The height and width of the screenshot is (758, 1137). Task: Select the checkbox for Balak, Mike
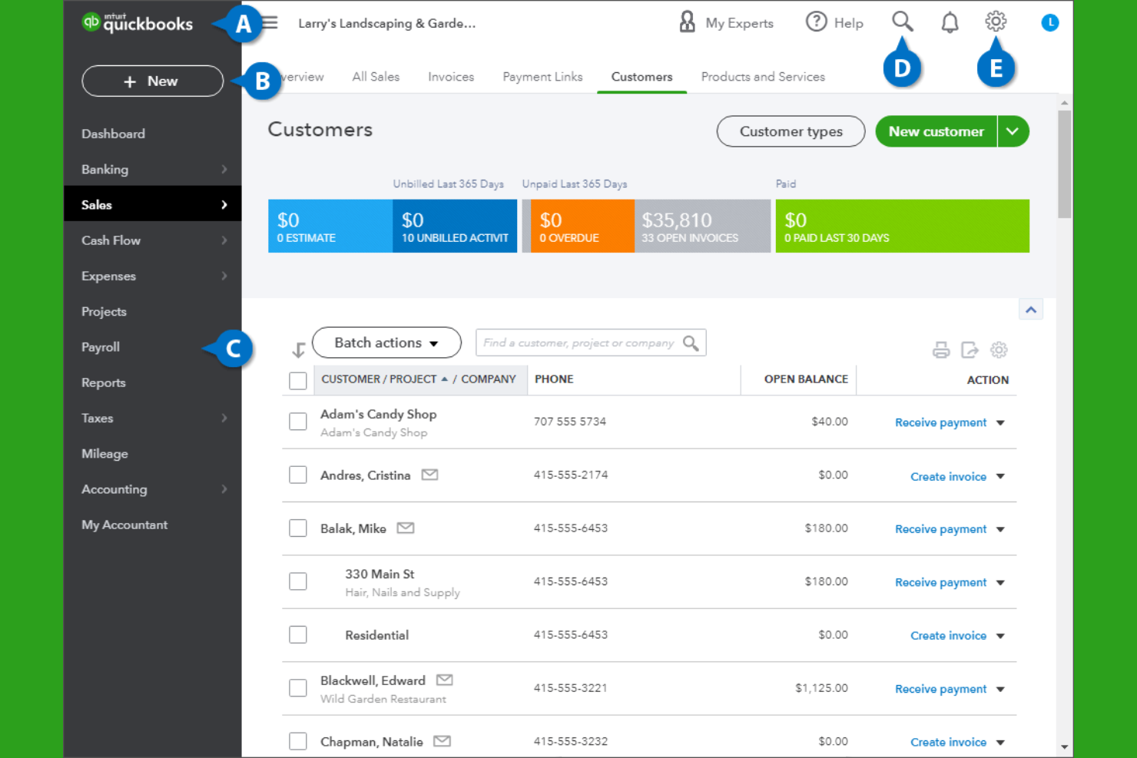[x=297, y=528]
